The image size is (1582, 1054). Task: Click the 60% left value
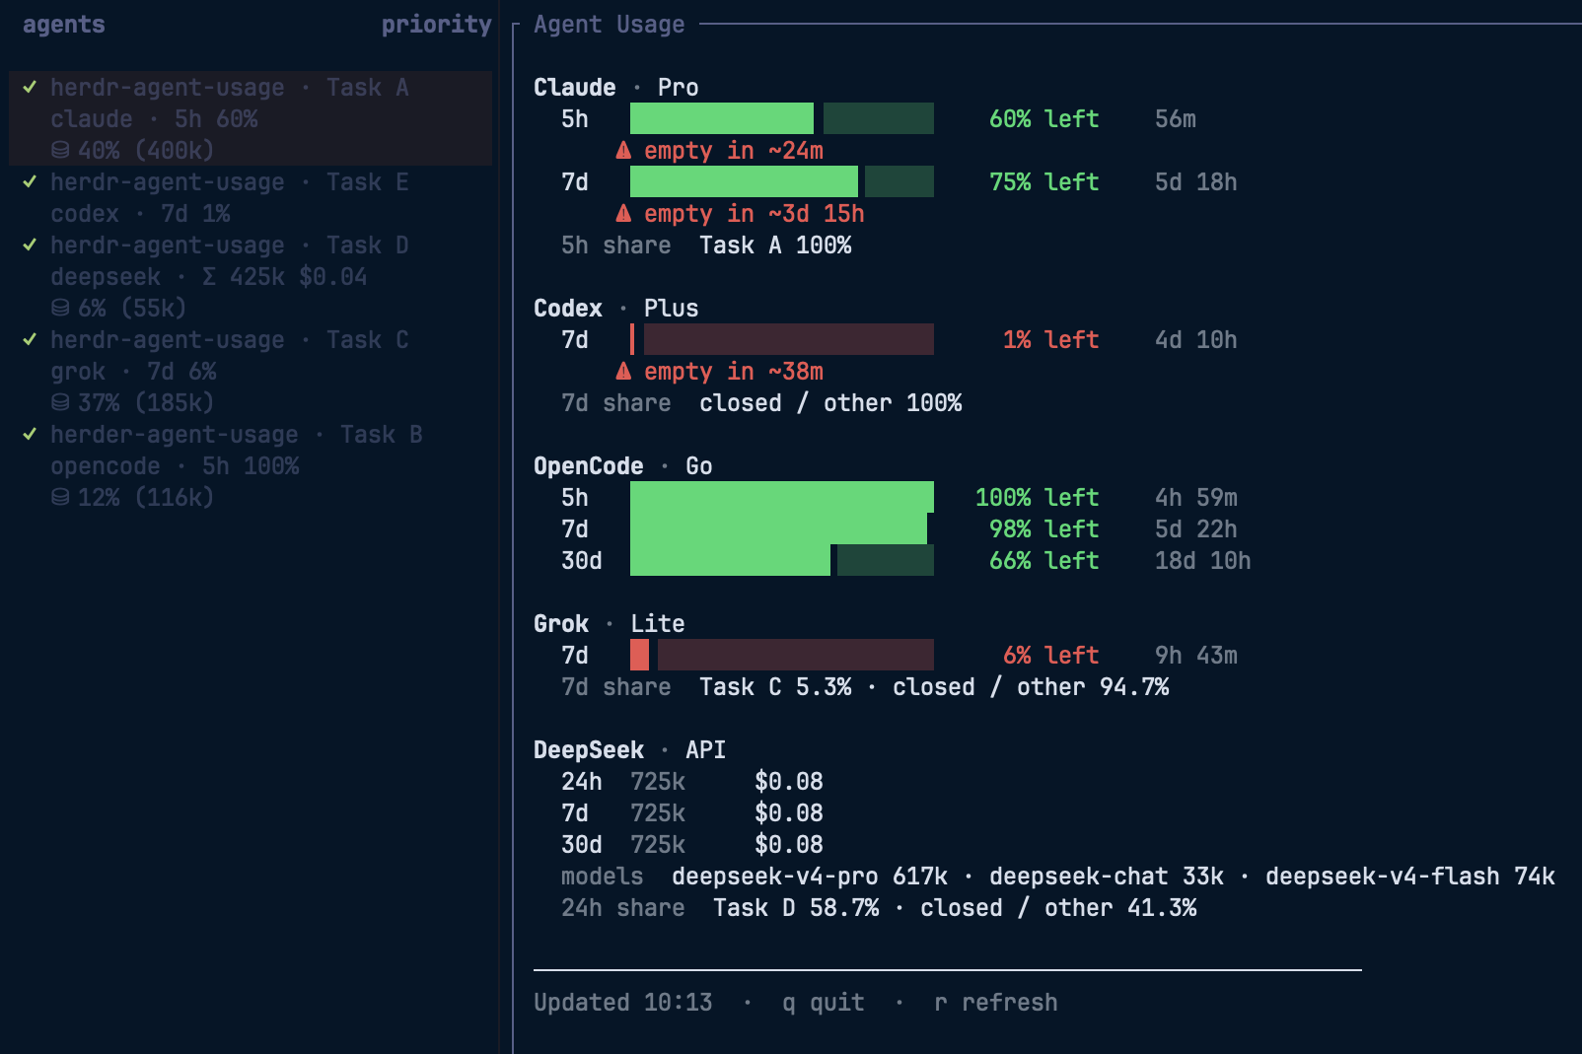click(x=1044, y=119)
